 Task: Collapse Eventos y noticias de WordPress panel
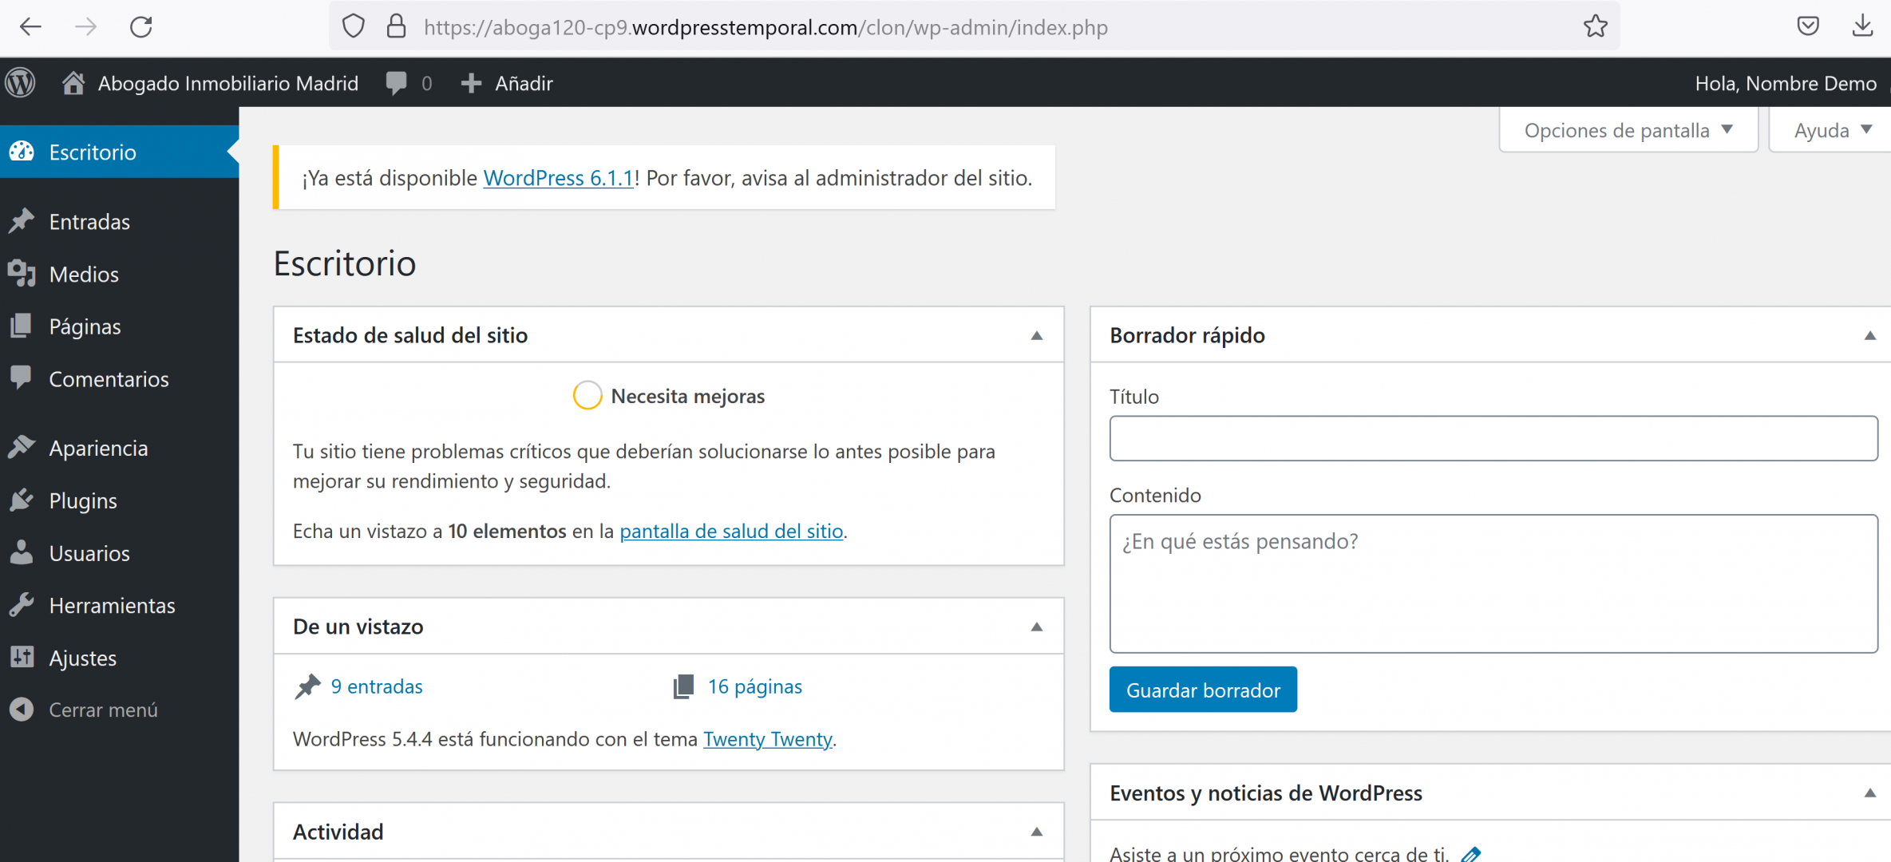tap(1869, 793)
